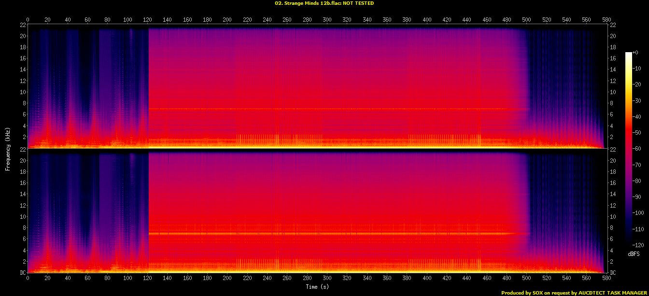Click the 0 mark on bottom time axis
The height and width of the screenshot is (296, 649).
28,279
